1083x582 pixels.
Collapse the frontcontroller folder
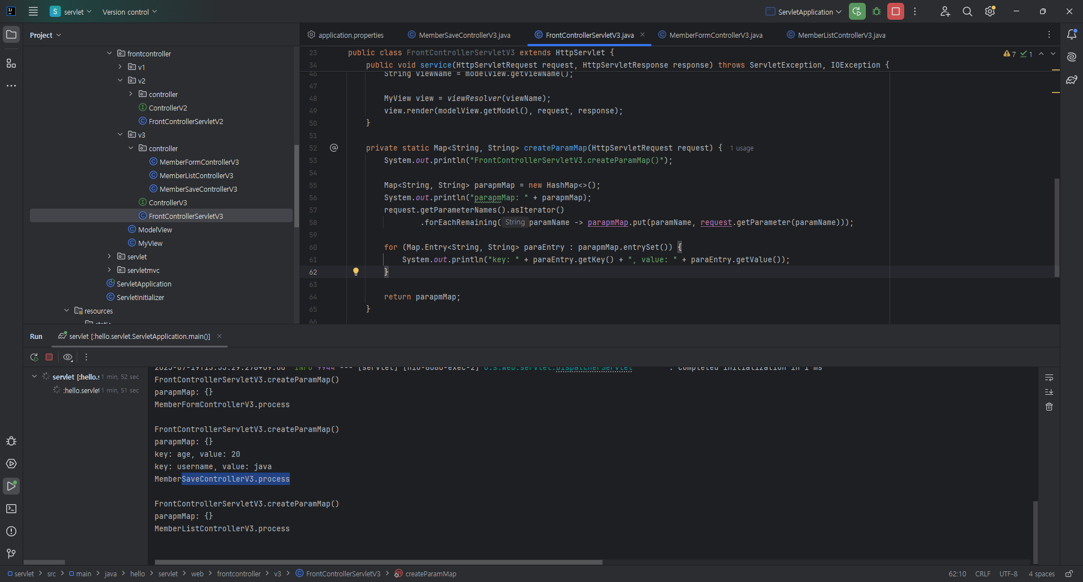(x=109, y=54)
